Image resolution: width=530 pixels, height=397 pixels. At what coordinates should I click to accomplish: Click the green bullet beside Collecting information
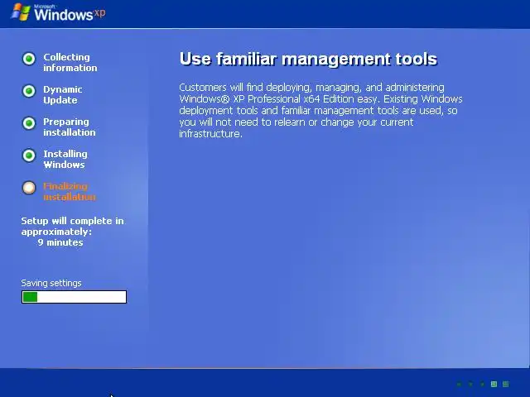(29, 59)
